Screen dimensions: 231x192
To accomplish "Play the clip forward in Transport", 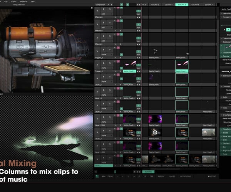I will [x=228, y=30].
